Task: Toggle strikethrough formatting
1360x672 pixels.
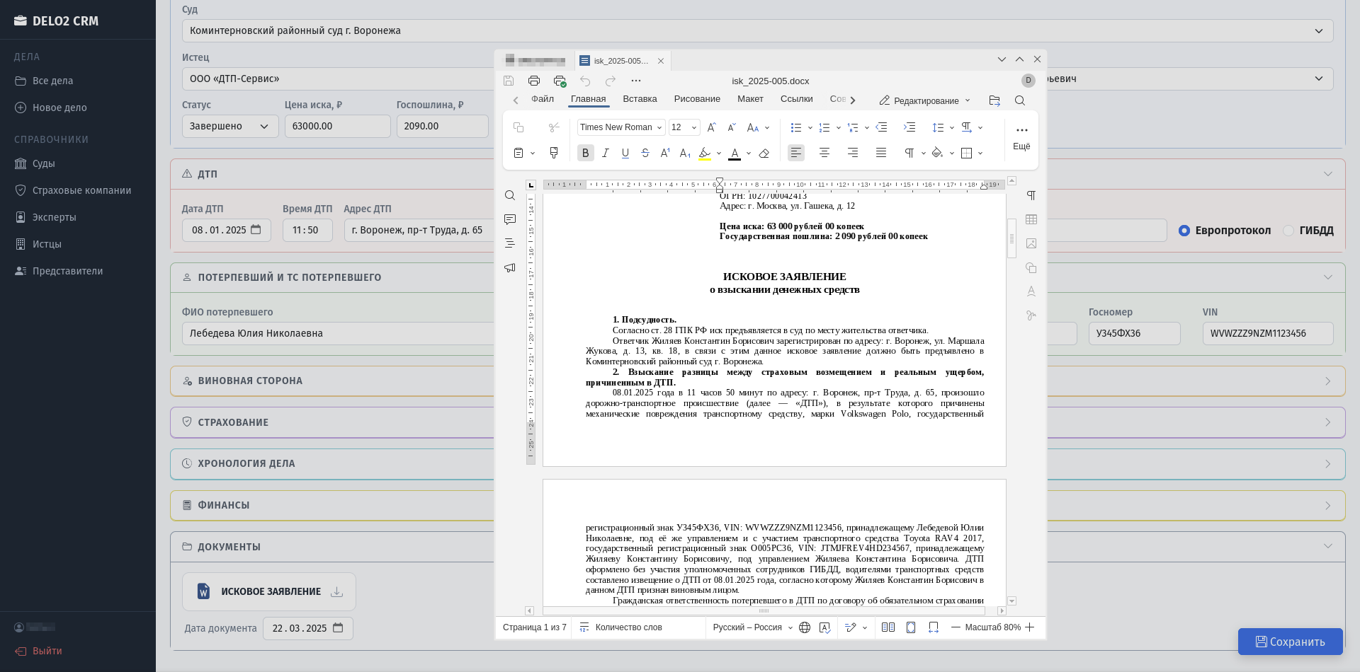Action: point(645,153)
